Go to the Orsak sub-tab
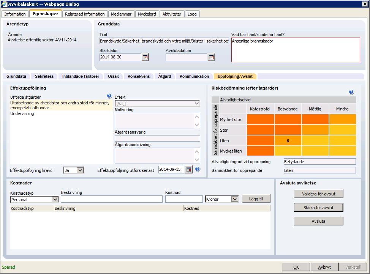This screenshot has height=274, width=370. tap(114, 76)
